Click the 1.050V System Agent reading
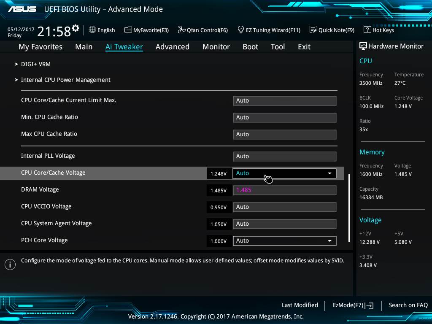Screen dimensions: 432x324 coord(219,224)
